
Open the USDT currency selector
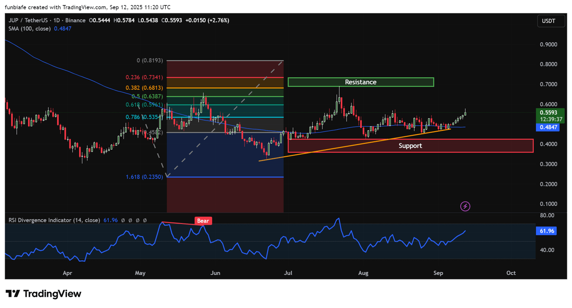pos(551,21)
